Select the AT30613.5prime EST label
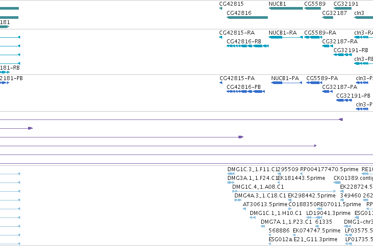 point(265,204)
